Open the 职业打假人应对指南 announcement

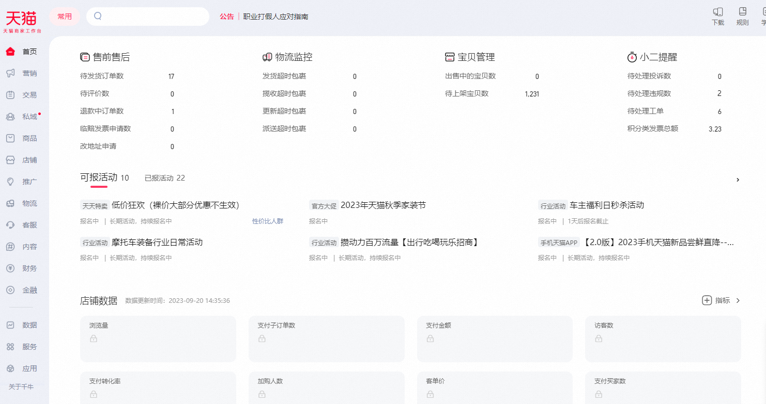tap(276, 17)
